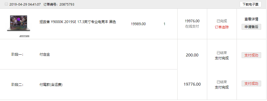
Task: Click the 已完成 order status text
Action: tap(222, 21)
